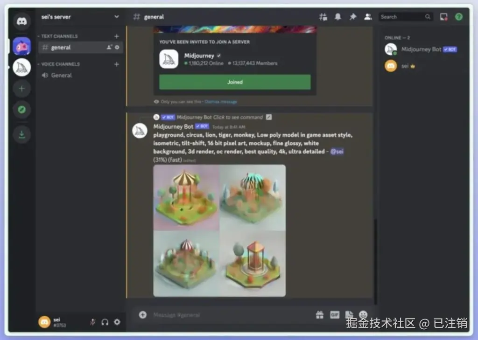
Task: Open Discord home direct messages icon
Action: (x=21, y=21)
